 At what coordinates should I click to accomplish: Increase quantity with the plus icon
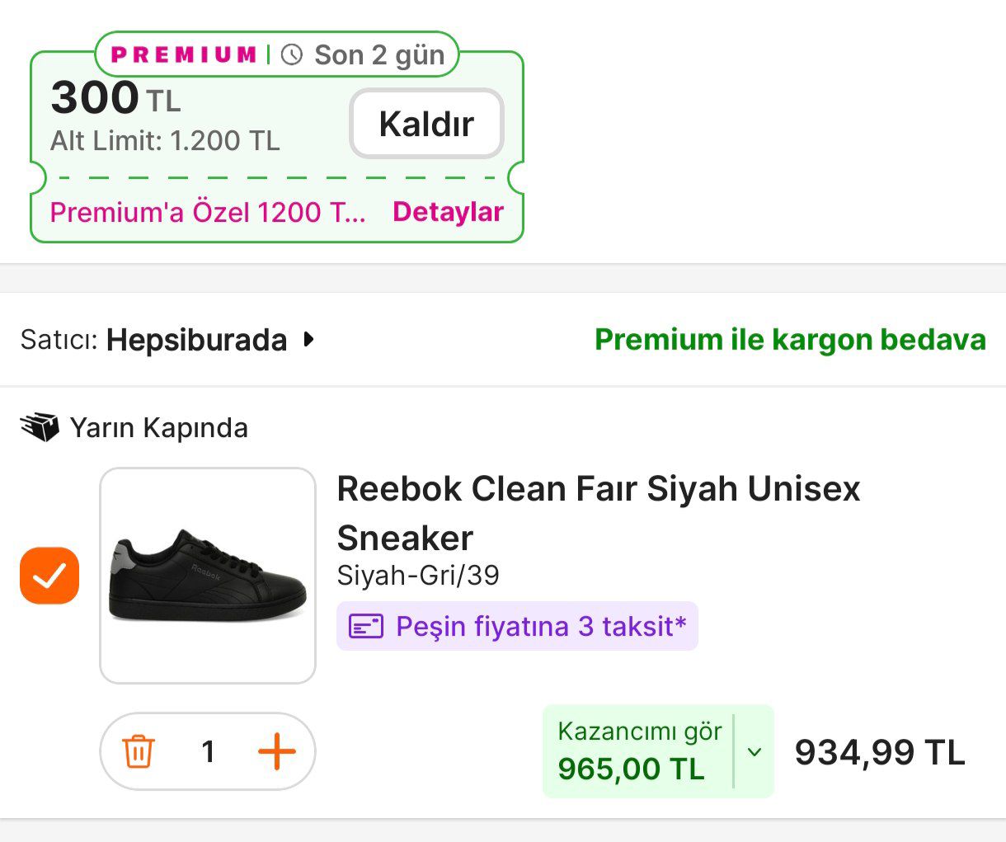(x=277, y=751)
